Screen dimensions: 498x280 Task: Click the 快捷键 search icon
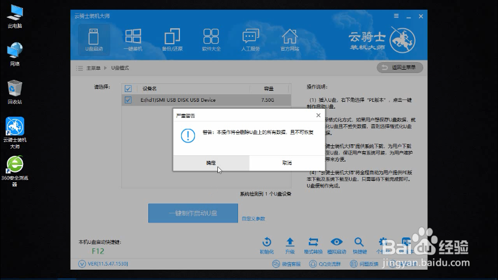click(x=359, y=246)
